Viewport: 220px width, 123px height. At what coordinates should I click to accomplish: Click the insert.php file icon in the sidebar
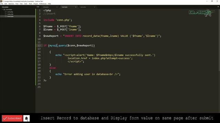(6, 16)
